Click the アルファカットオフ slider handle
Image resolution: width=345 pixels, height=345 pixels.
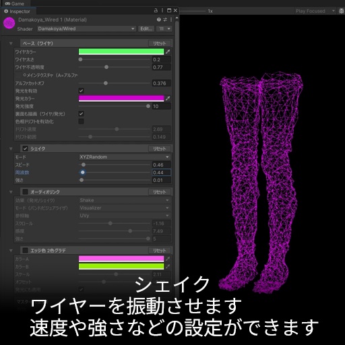click(106, 83)
